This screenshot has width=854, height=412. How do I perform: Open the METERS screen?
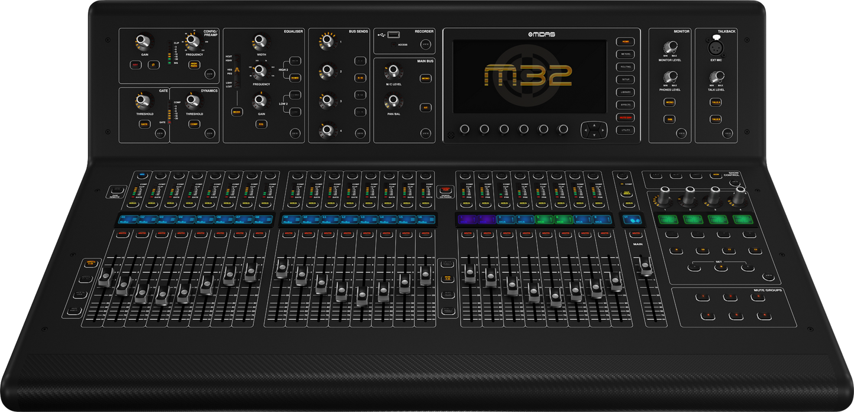tap(626, 54)
